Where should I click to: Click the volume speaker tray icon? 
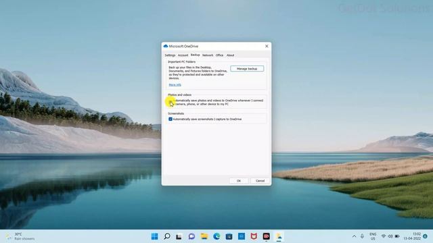(x=390, y=236)
